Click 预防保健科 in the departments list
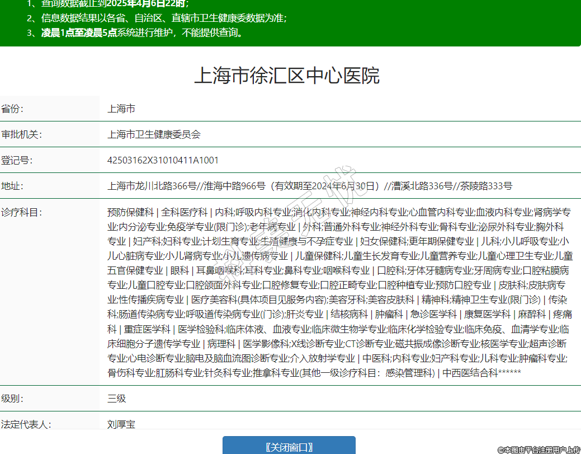The width and height of the screenshot is (581, 454). point(130,212)
